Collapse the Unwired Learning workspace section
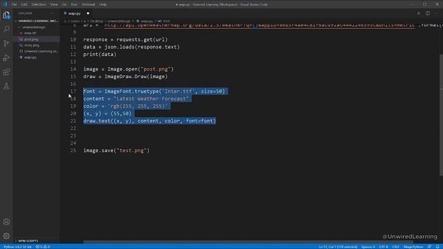 coord(37,21)
